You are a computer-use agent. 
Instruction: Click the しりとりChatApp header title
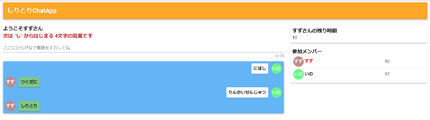pos(32,11)
